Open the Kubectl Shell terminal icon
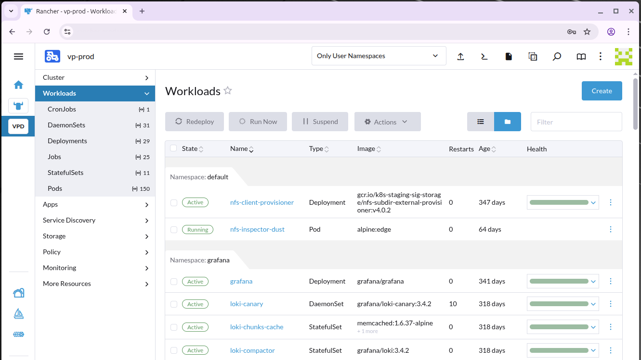The image size is (641, 360). [x=484, y=56]
